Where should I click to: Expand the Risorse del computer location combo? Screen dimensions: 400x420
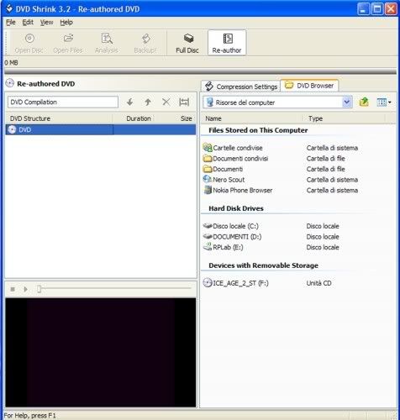coord(347,102)
